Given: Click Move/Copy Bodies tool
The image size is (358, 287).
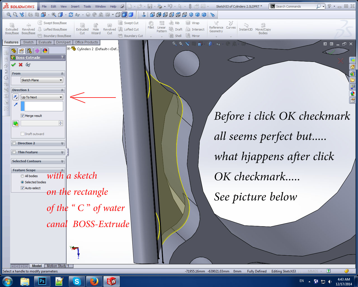Looking at the screenshot, I should [x=263, y=29].
